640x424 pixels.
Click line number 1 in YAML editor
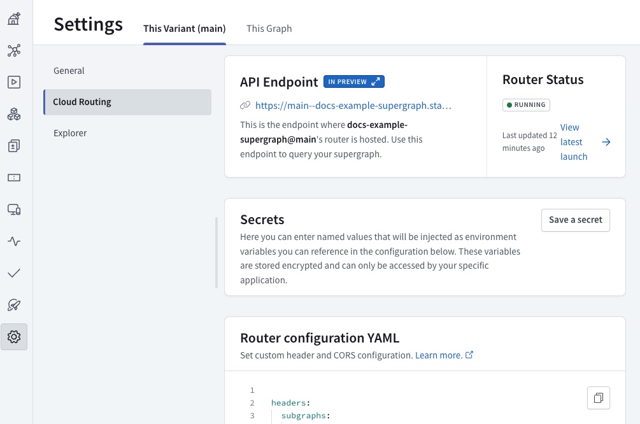pyautogui.click(x=252, y=390)
